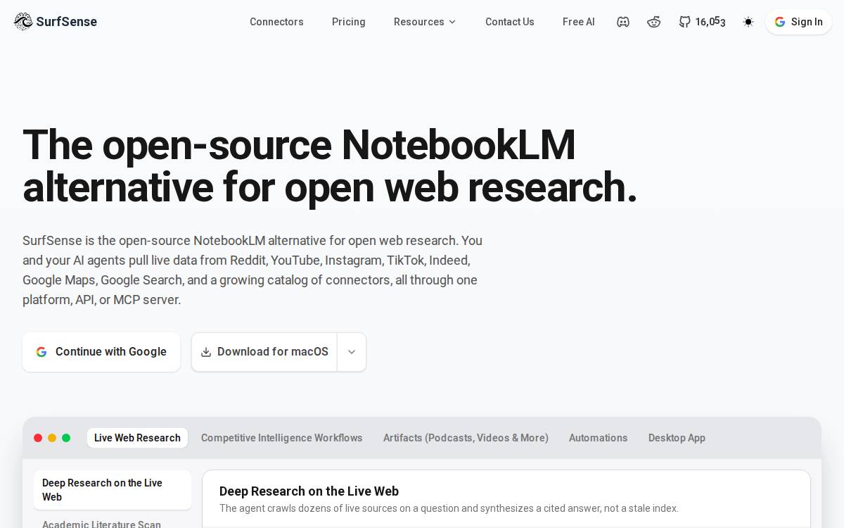Image resolution: width=844 pixels, height=528 pixels.
Task: Click the "agent crawls dozens of live sources" subtitle
Action: click(x=449, y=508)
